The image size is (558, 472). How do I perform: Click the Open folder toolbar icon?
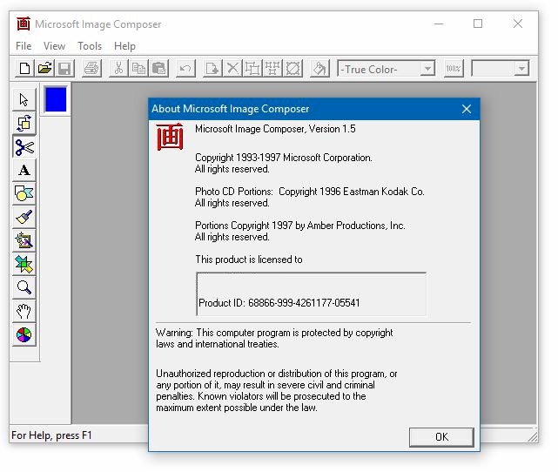(44, 68)
